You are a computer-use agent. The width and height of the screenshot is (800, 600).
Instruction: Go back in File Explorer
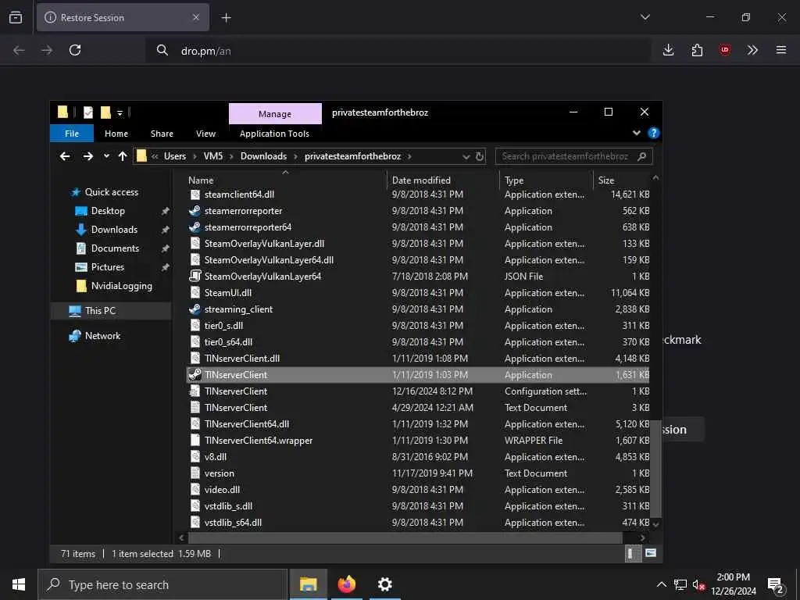tap(65, 156)
